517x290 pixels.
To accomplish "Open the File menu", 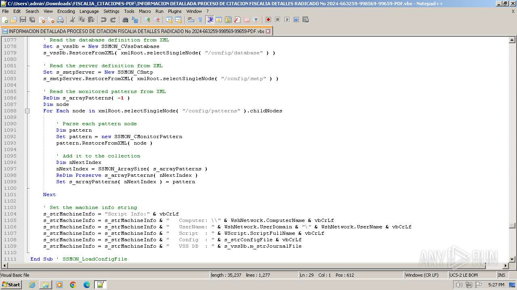I will point(5,11).
